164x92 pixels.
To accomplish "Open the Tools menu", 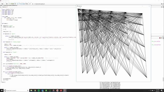I will (x=26, y=2).
